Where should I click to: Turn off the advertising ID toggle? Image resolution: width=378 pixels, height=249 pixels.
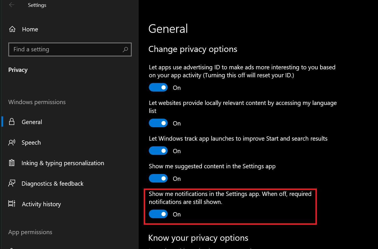pos(158,87)
